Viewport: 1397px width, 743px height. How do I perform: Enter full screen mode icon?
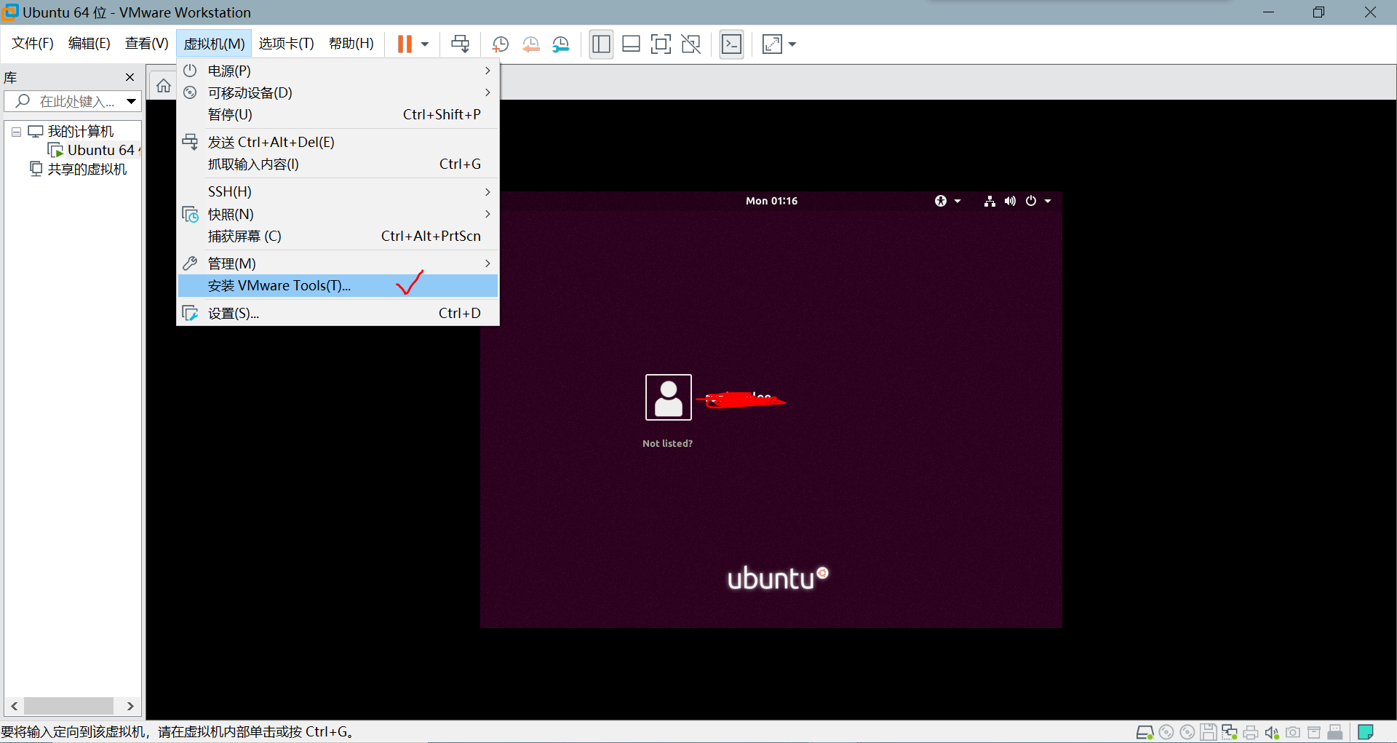click(661, 44)
